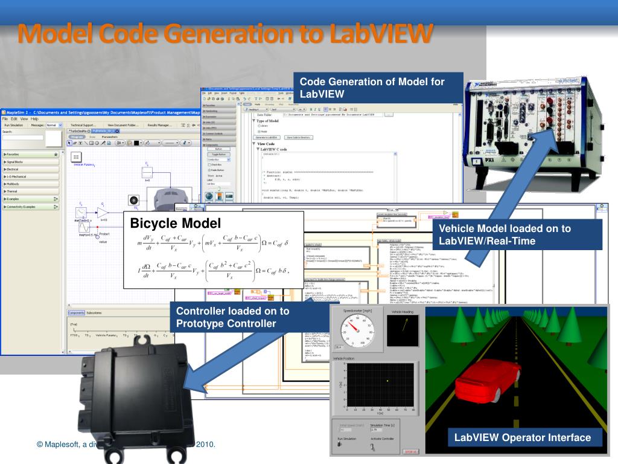Select the Vehicle Params block in MapleSim diagram
Viewport: 618px width, 464px height.
pos(76,157)
